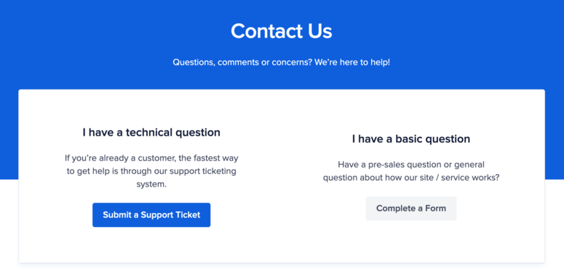Click the word "technical" in the left heading
Viewport: 564px width, 278px height.
pyautogui.click(x=149, y=132)
